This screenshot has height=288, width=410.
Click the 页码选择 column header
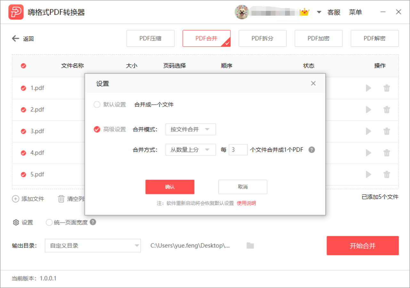click(x=175, y=66)
